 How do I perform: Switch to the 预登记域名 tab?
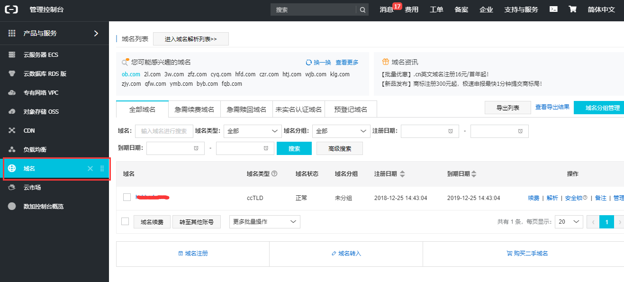[351, 109]
